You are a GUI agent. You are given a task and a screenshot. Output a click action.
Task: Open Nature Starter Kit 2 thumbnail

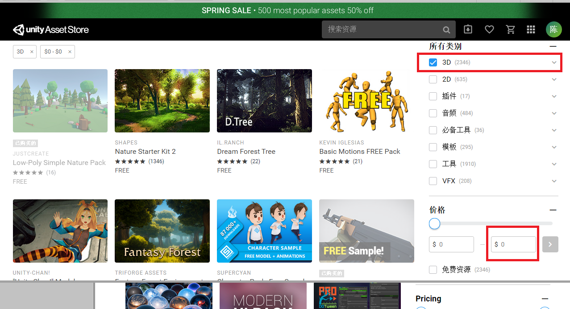pos(162,101)
